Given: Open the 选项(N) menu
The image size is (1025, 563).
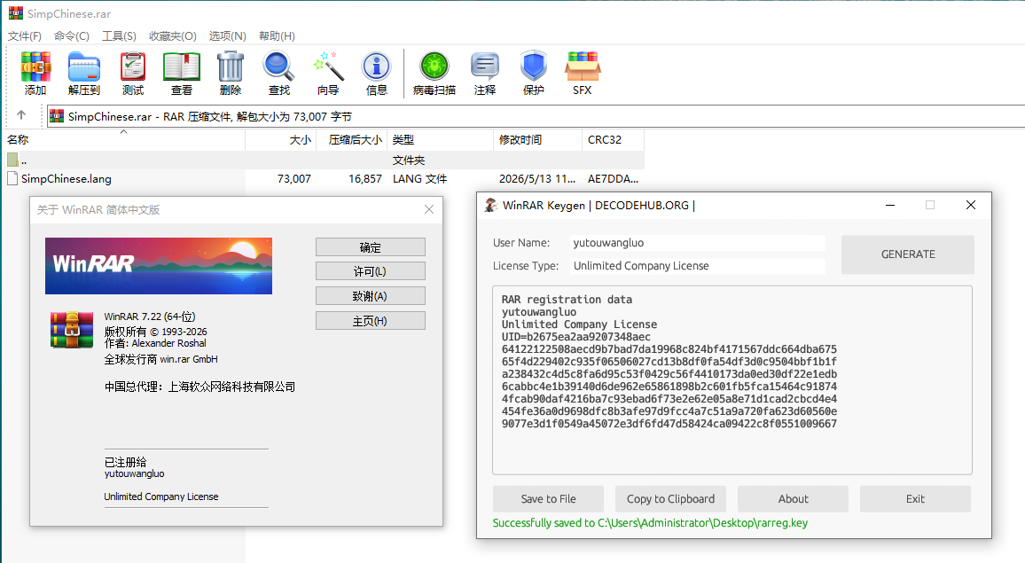Looking at the screenshot, I should [228, 36].
